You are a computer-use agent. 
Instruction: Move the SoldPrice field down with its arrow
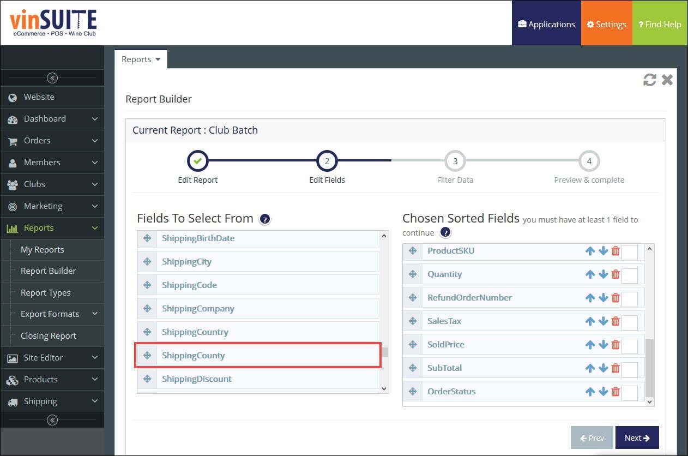coord(603,345)
